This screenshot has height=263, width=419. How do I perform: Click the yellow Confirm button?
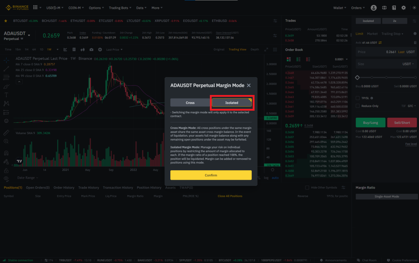(211, 175)
